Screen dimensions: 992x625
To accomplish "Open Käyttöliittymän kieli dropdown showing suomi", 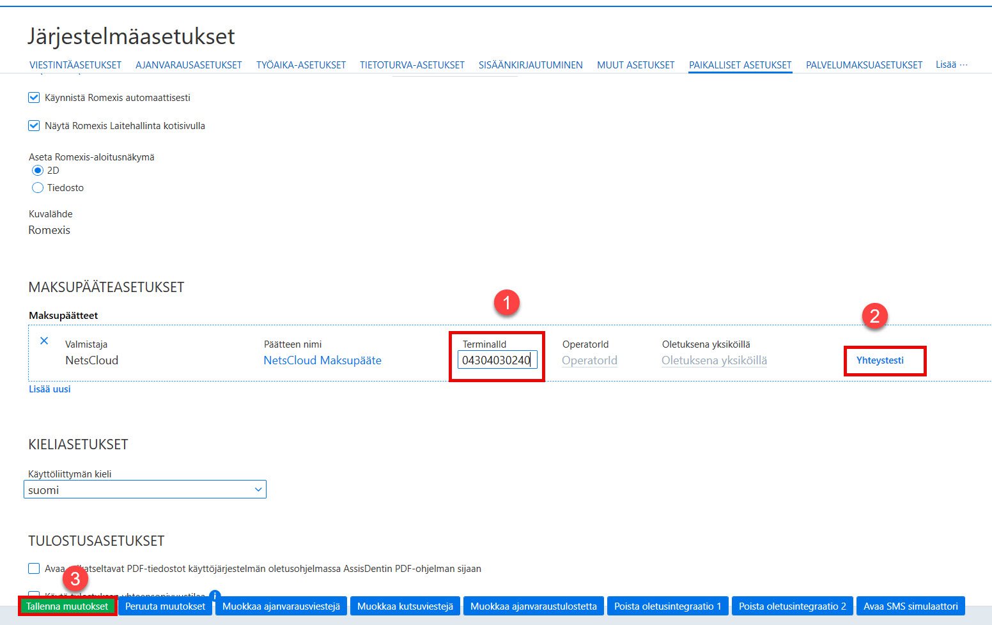I will (145, 490).
